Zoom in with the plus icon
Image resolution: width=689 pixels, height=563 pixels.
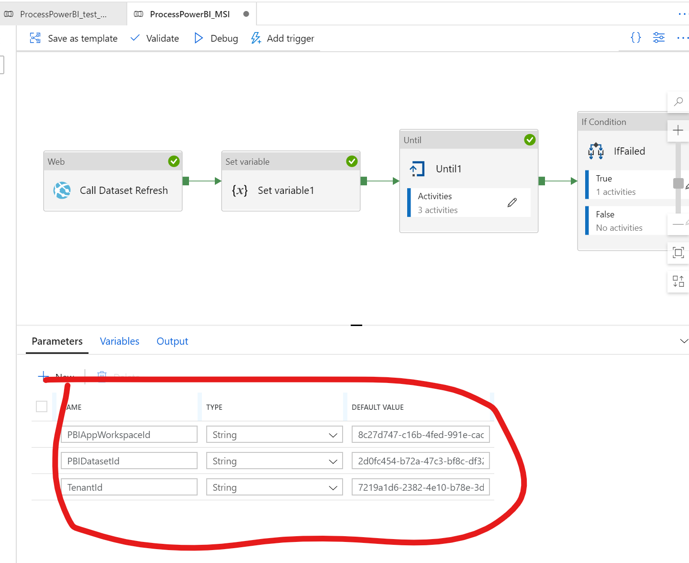point(678,130)
